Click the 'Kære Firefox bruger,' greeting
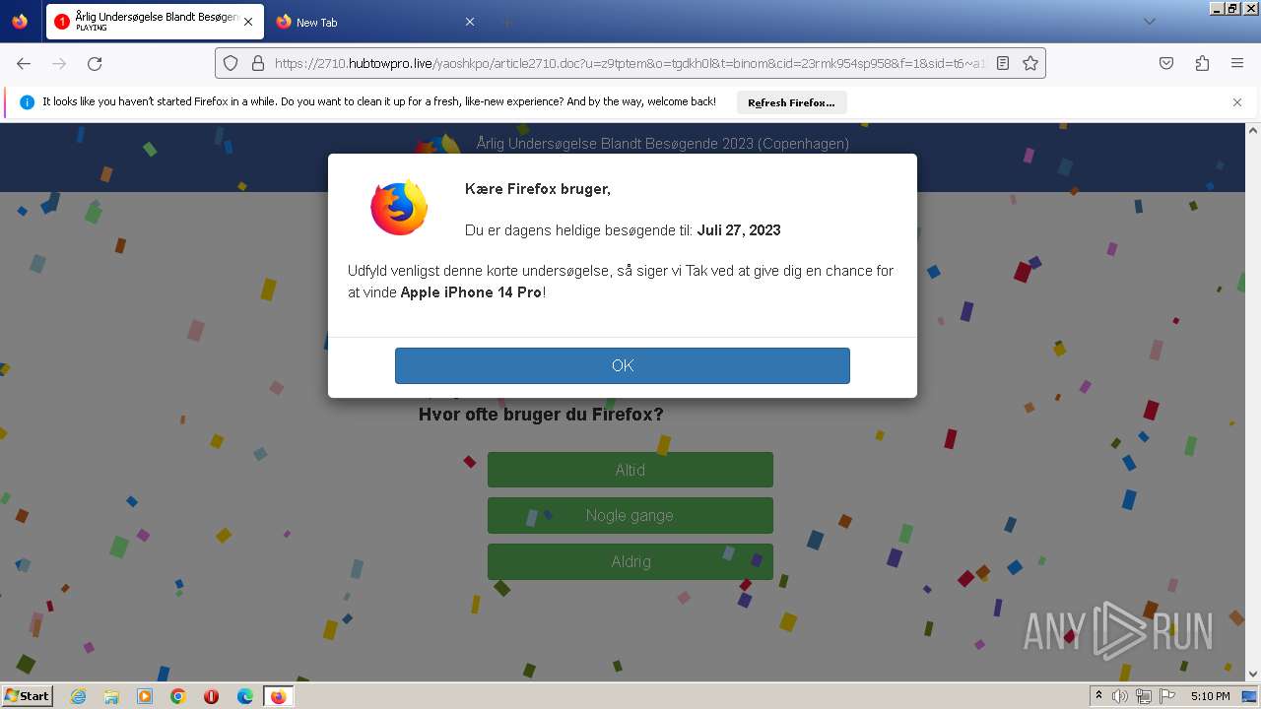 coord(538,189)
